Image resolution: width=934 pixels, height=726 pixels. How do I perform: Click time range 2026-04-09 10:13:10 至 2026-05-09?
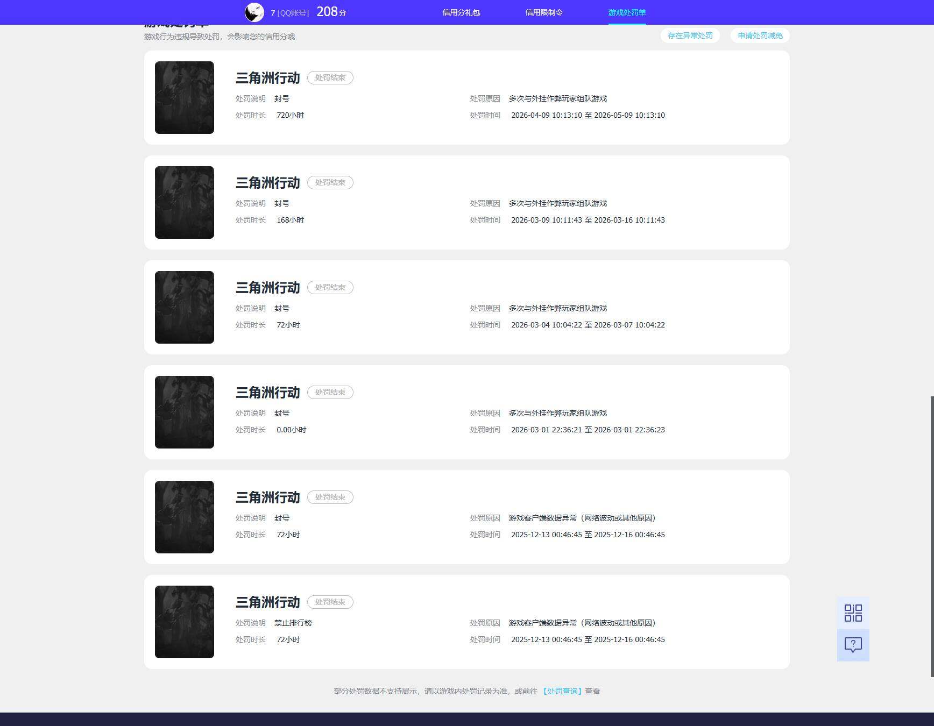tap(588, 115)
